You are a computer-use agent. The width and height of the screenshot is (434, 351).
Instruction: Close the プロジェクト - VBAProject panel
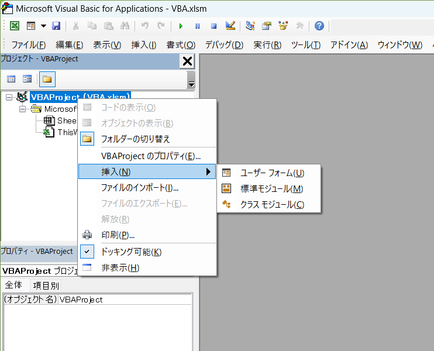pyautogui.click(x=187, y=61)
